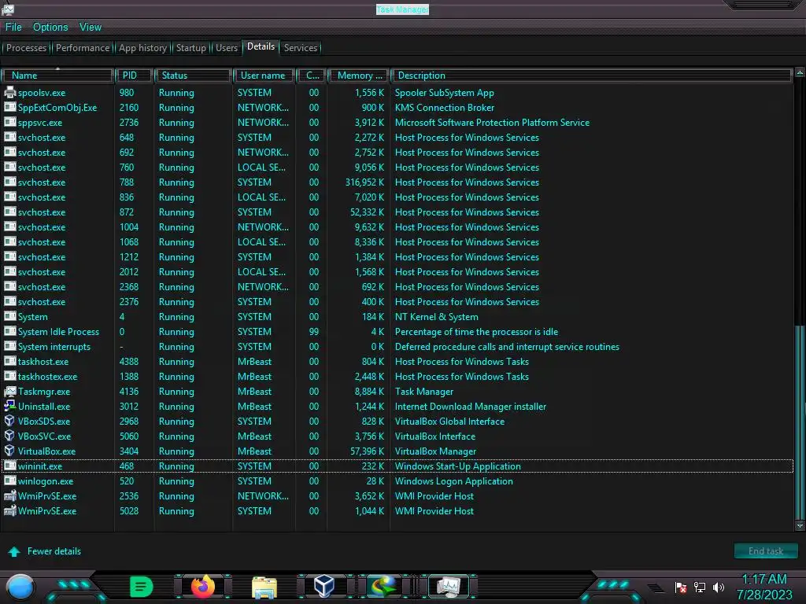Click the icon of WmiPrvSE.exe PID 2536
The image size is (806, 604).
click(x=9, y=496)
